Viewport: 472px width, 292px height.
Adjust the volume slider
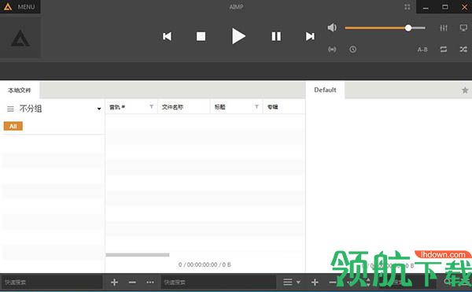point(385,28)
